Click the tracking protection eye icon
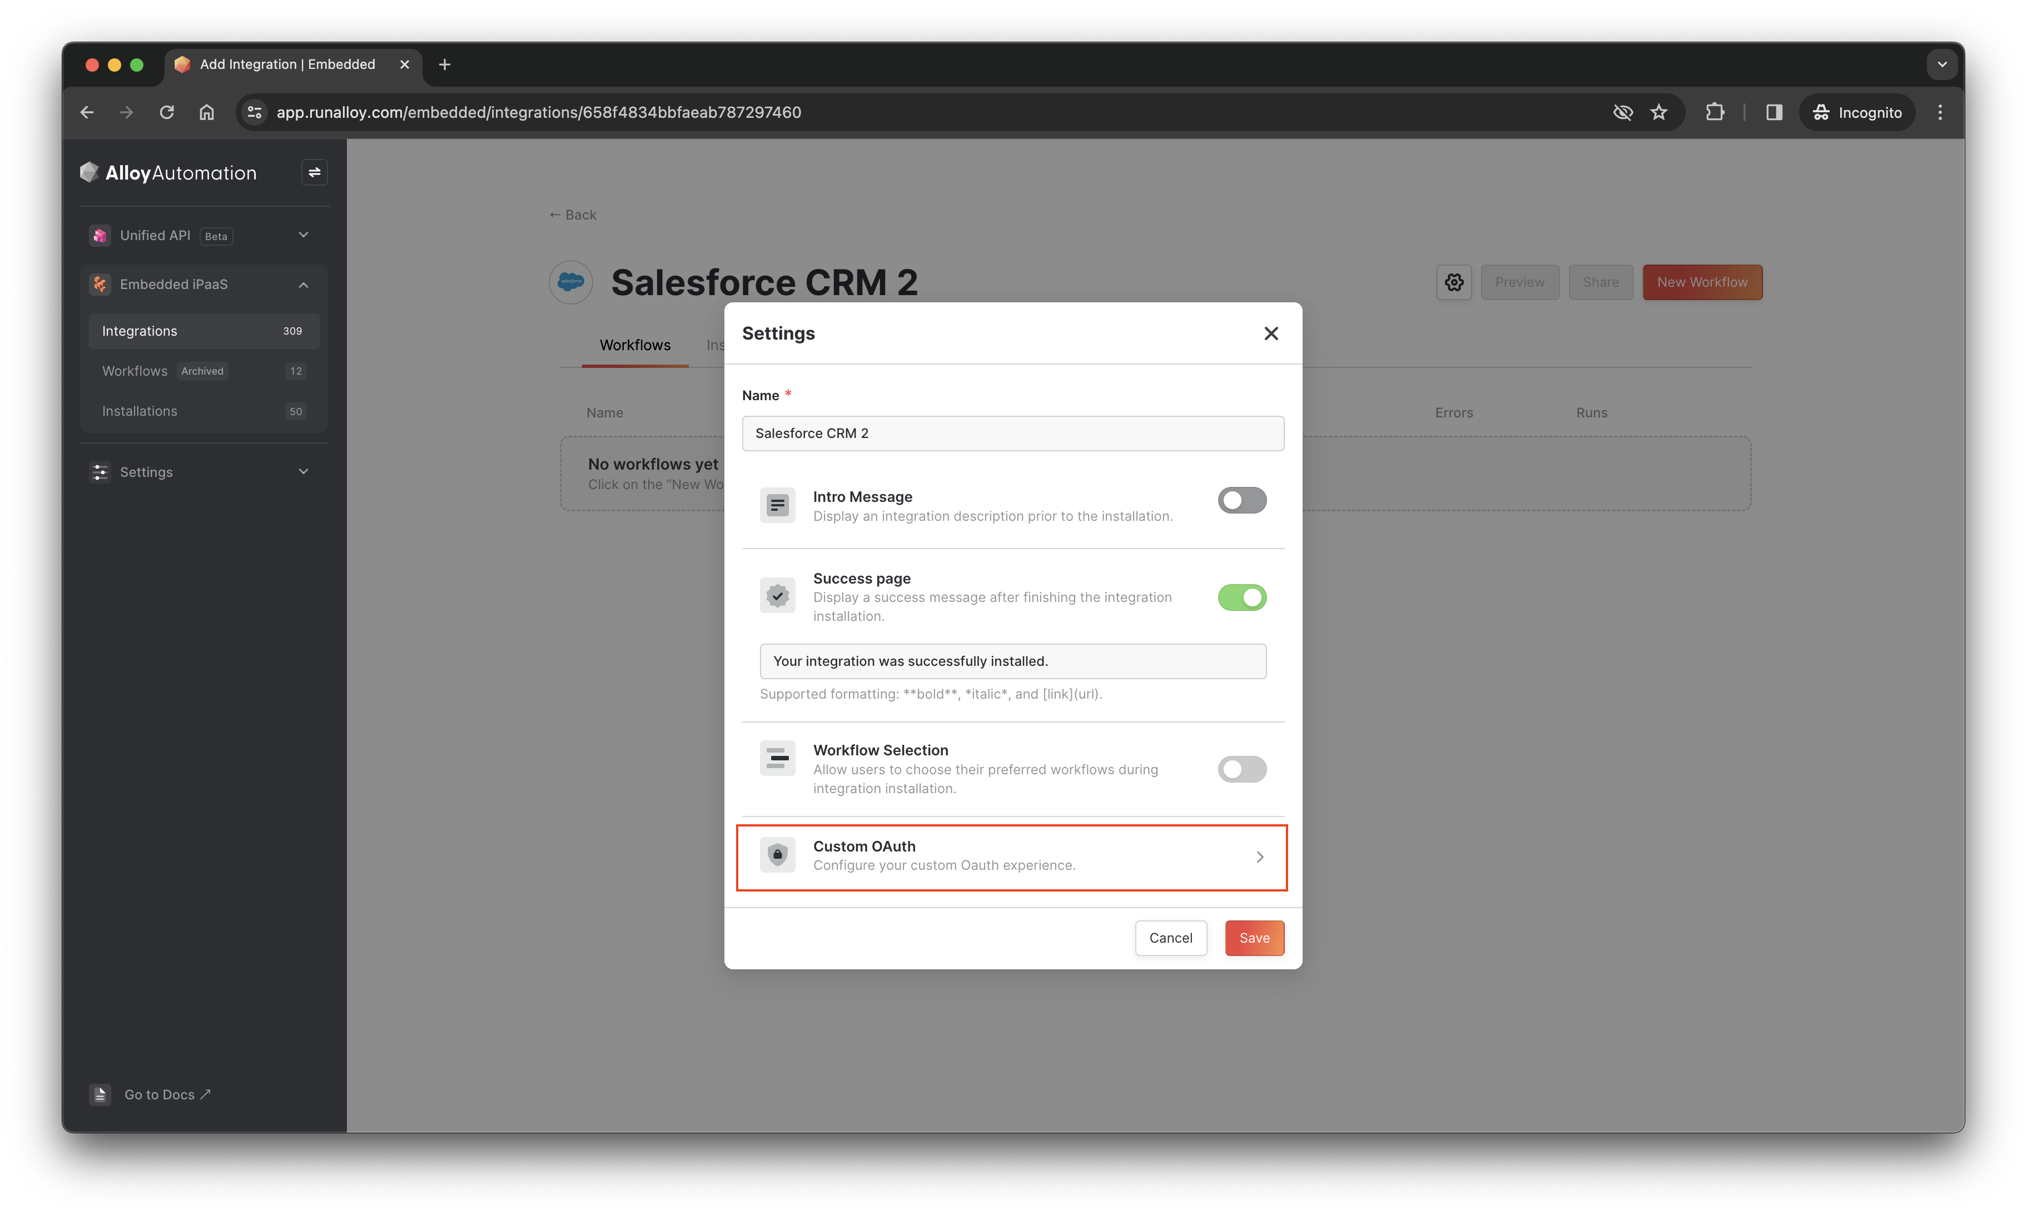 point(1622,112)
